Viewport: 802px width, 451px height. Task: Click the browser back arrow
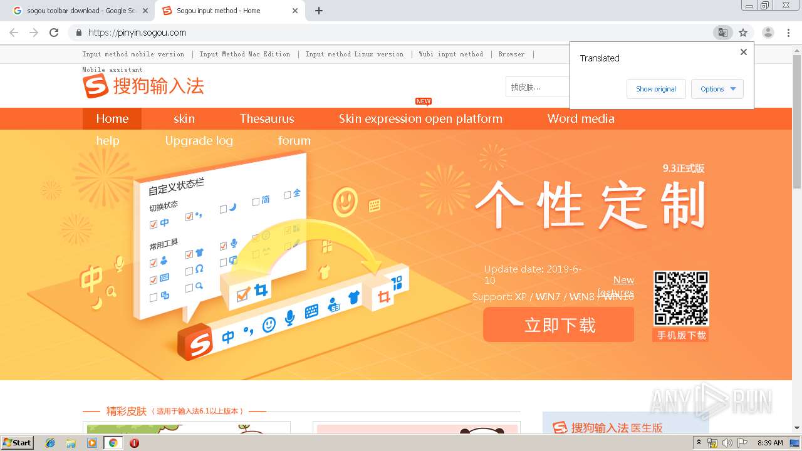click(x=14, y=33)
